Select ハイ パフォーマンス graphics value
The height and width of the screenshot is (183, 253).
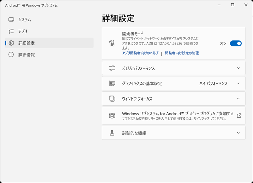213,83
